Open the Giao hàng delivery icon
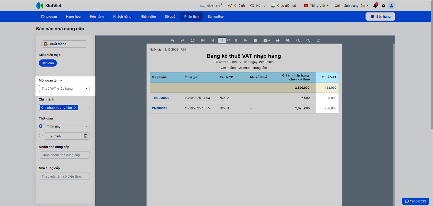Image resolution: width=433 pixels, height=206 pixels. (203, 6)
